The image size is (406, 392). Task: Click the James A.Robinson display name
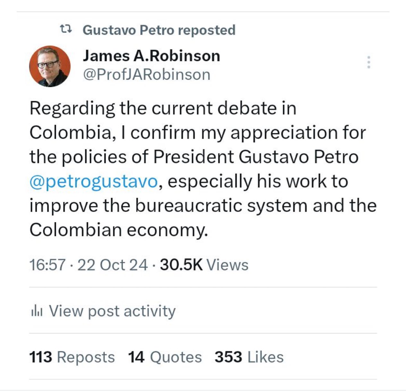pos(151,56)
